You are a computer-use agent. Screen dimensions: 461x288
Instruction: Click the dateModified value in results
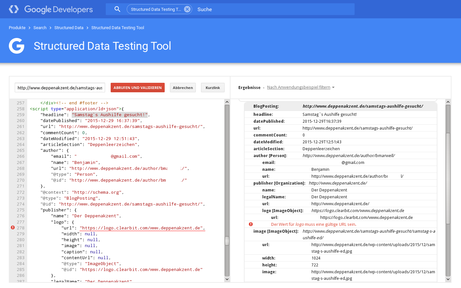322,142
